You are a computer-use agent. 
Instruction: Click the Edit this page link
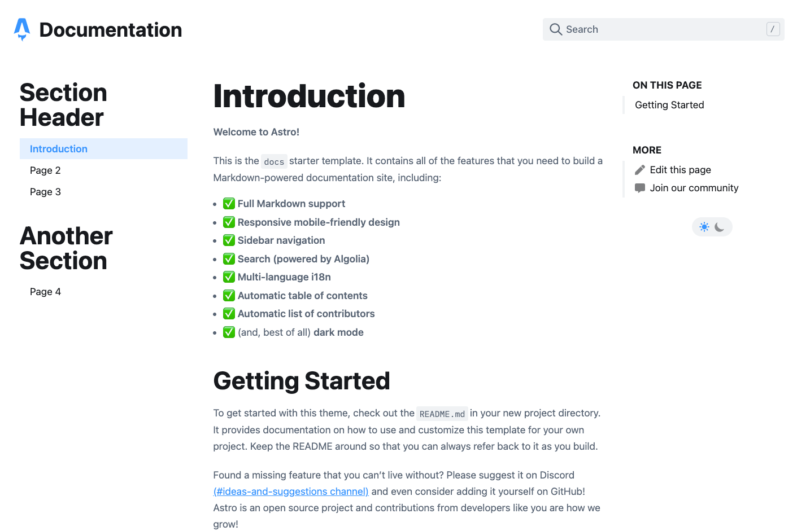[x=680, y=170]
